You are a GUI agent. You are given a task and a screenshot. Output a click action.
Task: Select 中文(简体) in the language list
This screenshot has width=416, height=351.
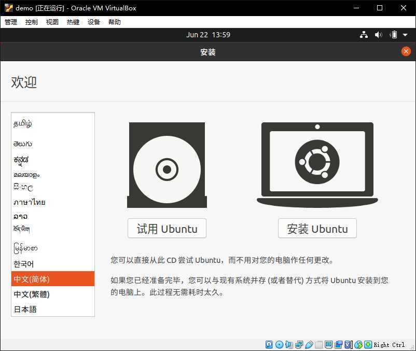(53, 279)
